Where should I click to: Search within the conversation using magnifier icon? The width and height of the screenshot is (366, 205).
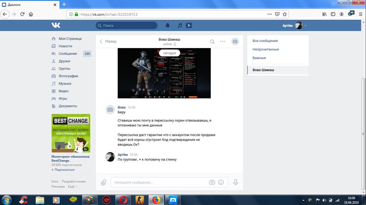[x=212, y=41]
